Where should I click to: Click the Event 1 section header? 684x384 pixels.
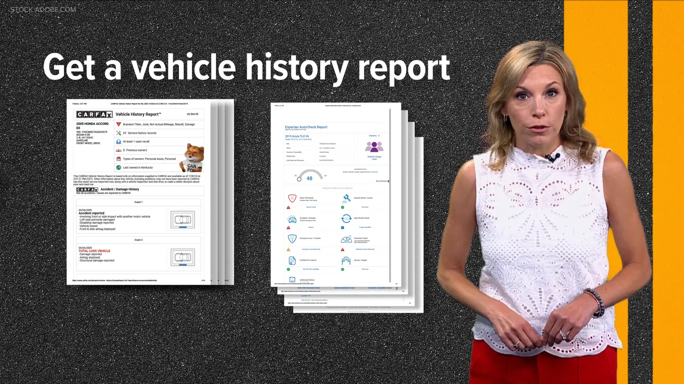pyautogui.click(x=139, y=202)
